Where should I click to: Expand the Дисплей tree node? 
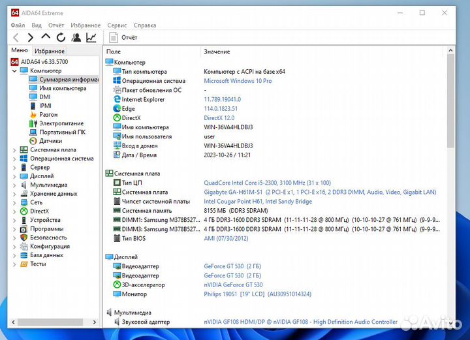click(x=14, y=176)
